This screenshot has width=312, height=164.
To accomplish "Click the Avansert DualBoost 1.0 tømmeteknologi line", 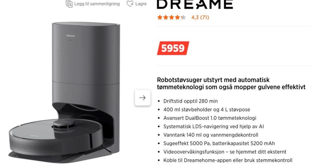I will (x=210, y=118).
